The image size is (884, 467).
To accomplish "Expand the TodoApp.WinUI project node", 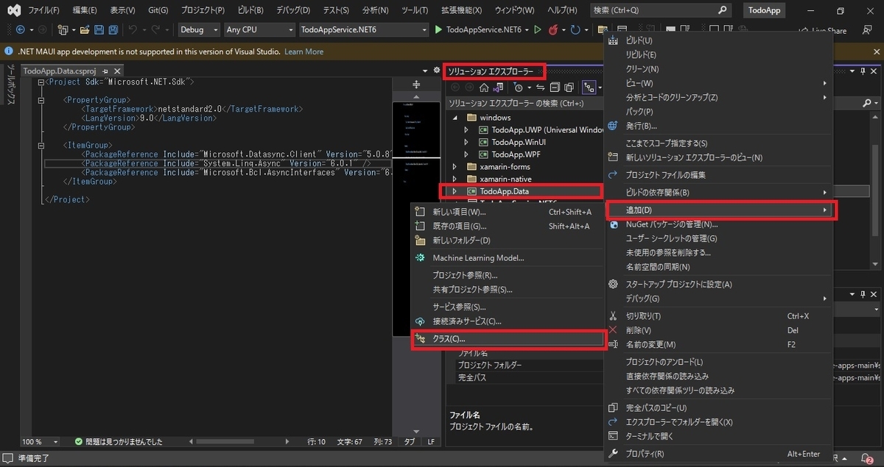I will pyautogui.click(x=466, y=142).
